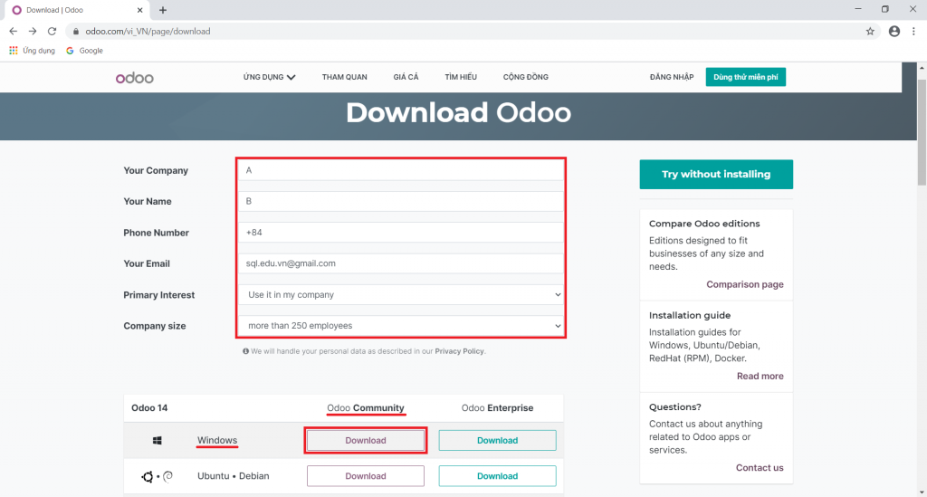This screenshot has width=927, height=497.
Task: Click the Your Company input field
Action: (x=401, y=170)
